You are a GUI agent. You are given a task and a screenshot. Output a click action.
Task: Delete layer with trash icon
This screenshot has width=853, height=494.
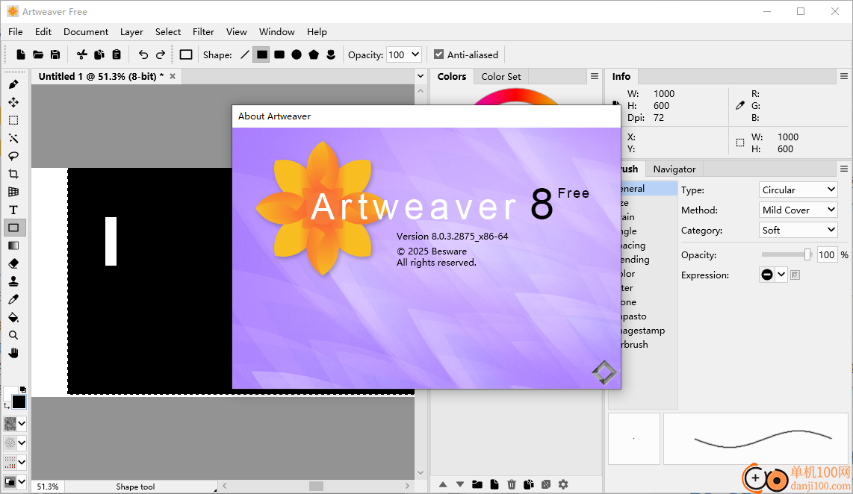[512, 484]
